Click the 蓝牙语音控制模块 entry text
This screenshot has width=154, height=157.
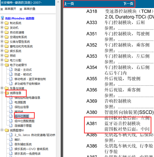pos(122,124)
